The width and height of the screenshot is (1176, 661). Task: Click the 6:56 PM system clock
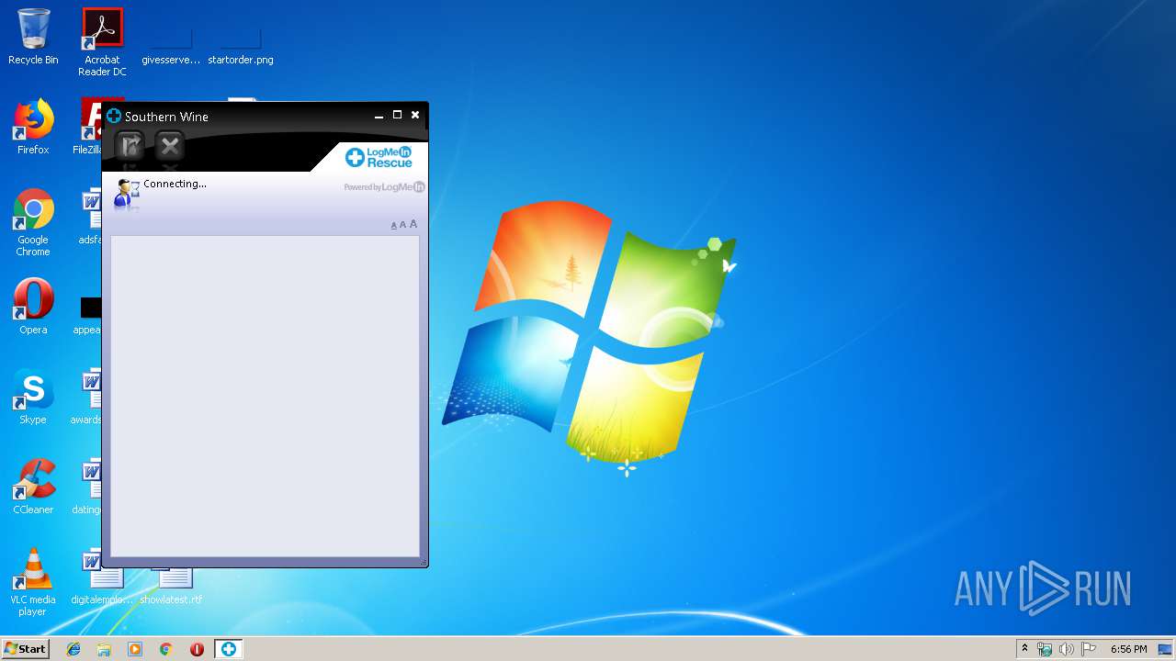click(1128, 649)
